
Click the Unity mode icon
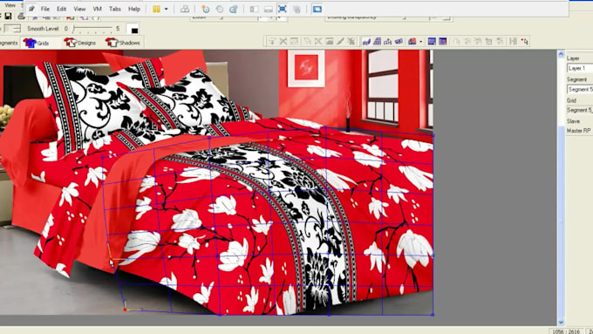point(296,9)
